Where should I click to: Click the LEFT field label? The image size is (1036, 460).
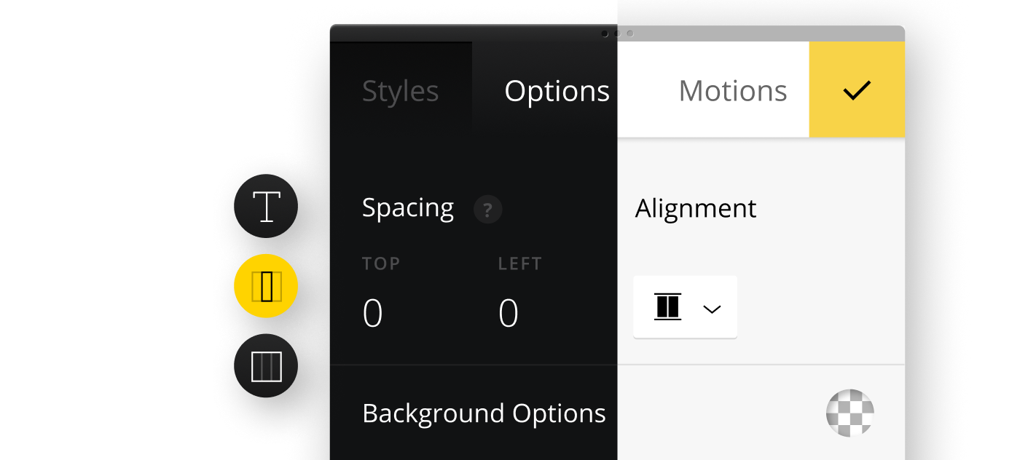click(520, 263)
